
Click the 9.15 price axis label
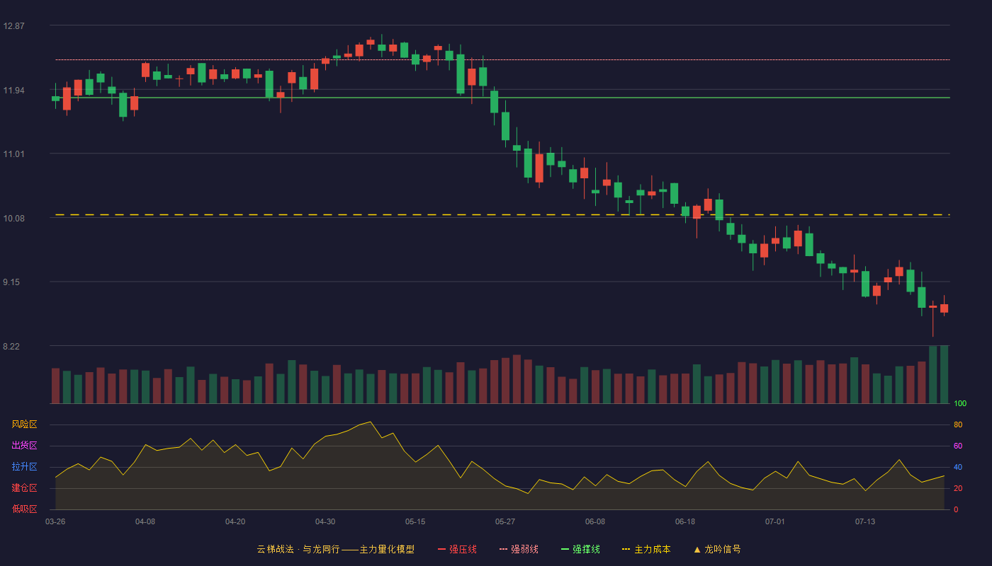coord(11,282)
